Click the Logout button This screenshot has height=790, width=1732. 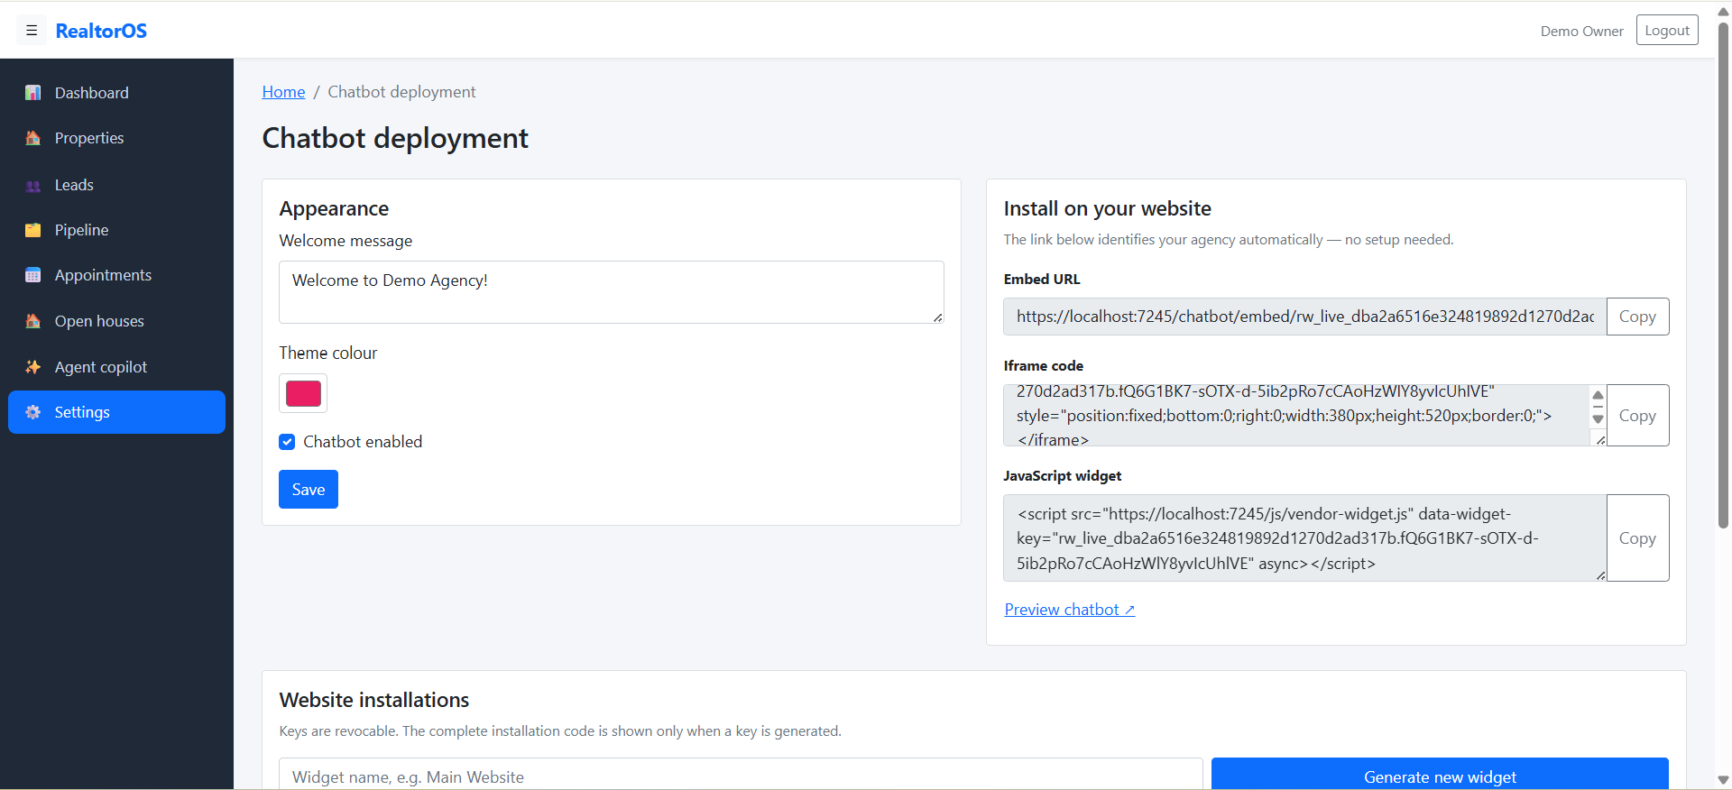1667,30
